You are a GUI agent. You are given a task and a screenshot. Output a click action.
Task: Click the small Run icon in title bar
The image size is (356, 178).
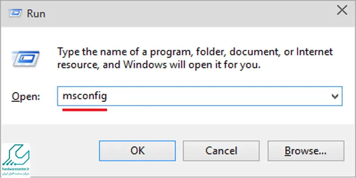[x=15, y=13]
